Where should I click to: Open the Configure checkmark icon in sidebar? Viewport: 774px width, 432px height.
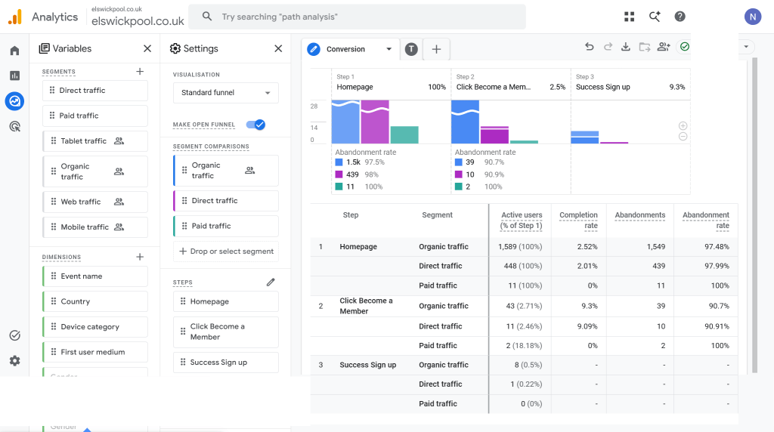(15, 335)
